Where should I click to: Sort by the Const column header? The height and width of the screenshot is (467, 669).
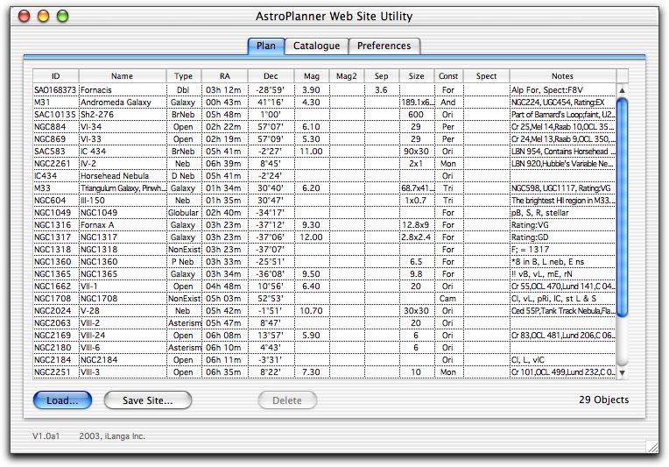[x=448, y=76]
